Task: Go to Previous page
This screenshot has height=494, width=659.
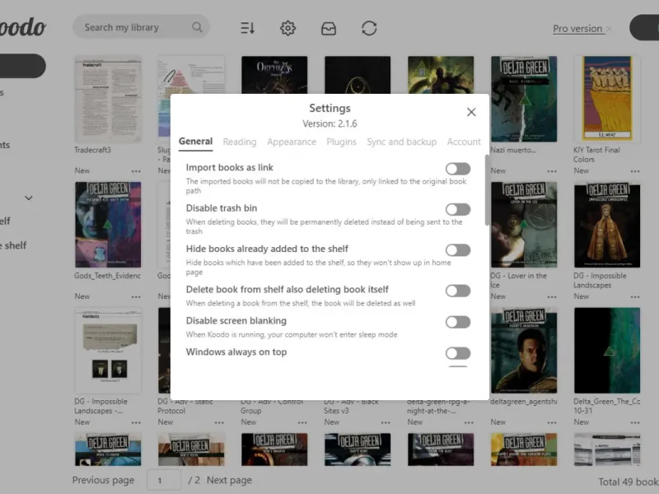Action: pyautogui.click(x=103, y=480)
